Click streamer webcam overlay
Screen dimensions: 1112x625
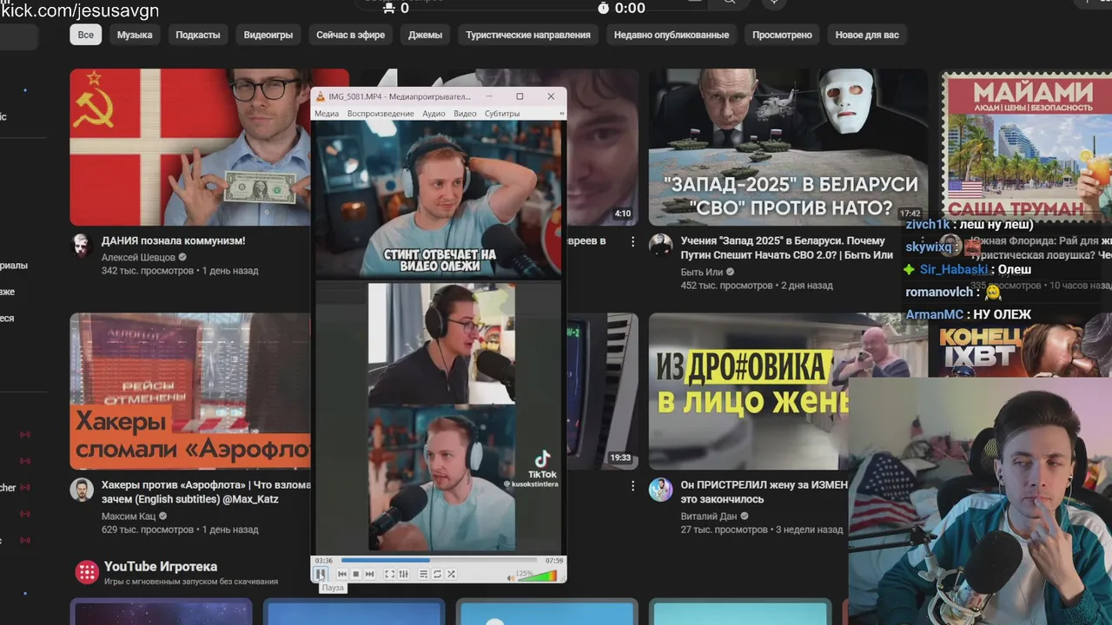(x=980, y=501)
